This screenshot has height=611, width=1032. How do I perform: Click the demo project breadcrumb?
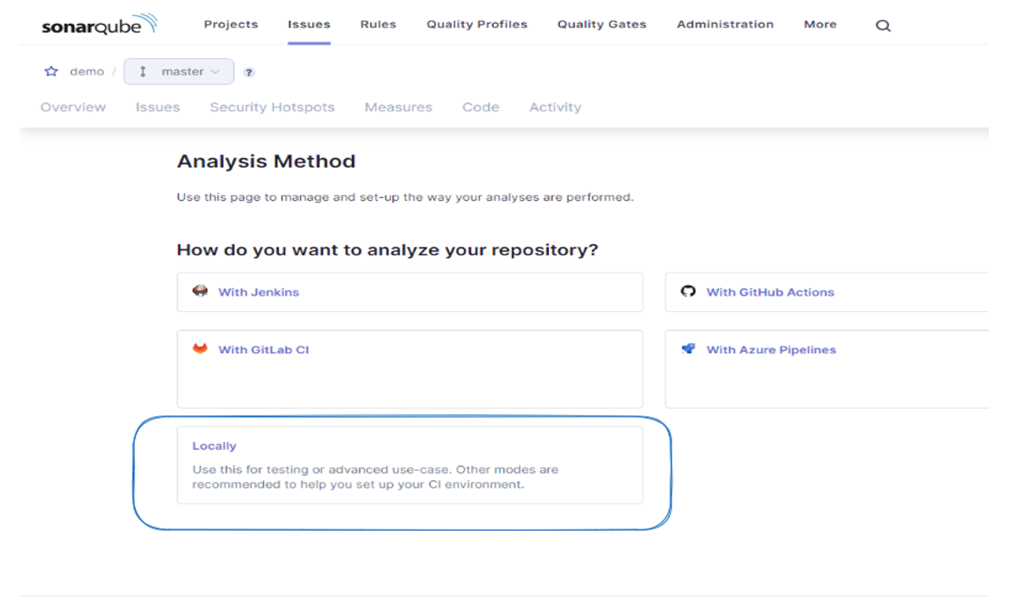(x=87, y=72)
